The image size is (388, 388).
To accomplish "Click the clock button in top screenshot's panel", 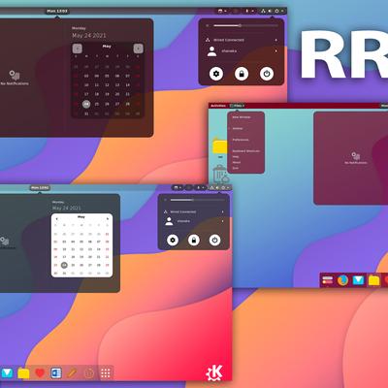I will [57, 11].
